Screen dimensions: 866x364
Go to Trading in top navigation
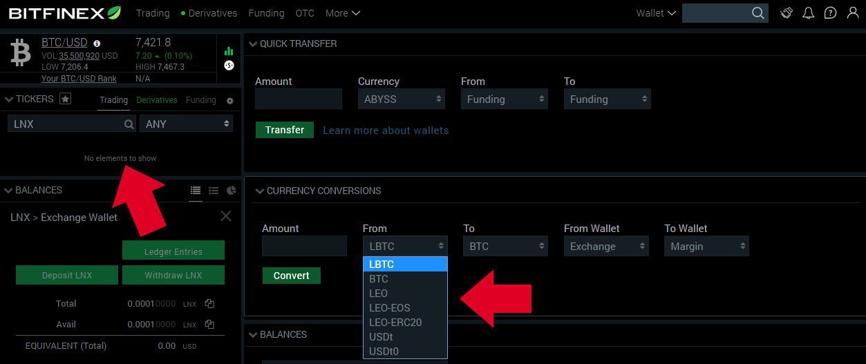click(153, 13)
